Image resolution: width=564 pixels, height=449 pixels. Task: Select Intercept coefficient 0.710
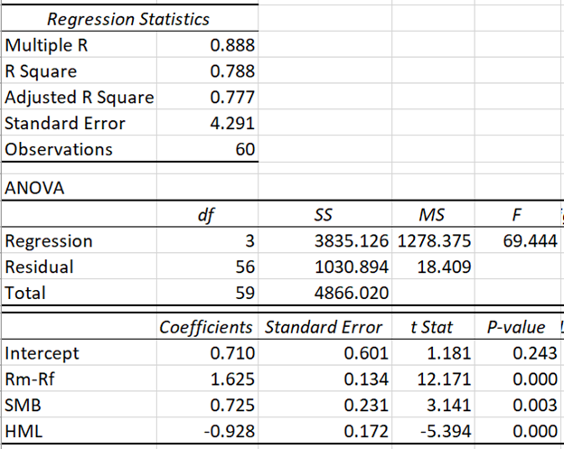[232, 353]
